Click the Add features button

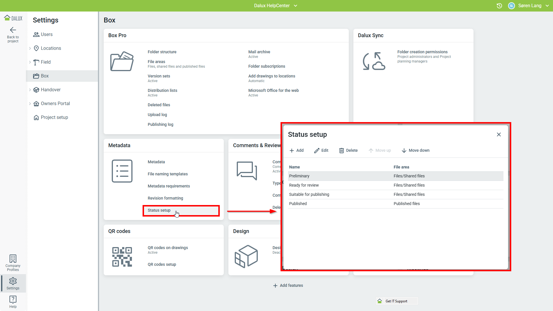click(288, 285)
